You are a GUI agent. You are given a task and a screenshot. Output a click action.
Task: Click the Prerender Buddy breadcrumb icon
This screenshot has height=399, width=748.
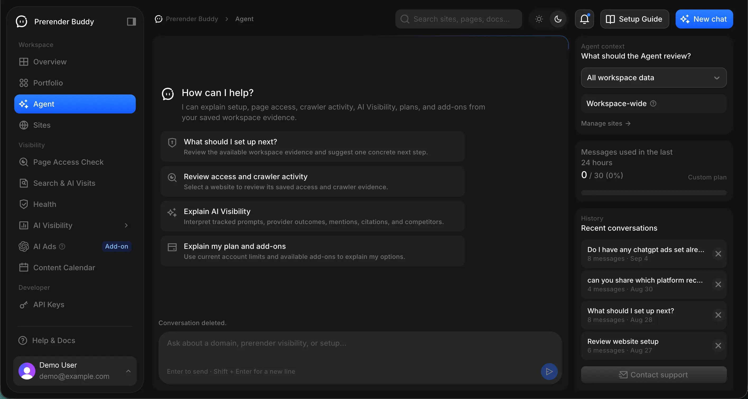(158, 19)
